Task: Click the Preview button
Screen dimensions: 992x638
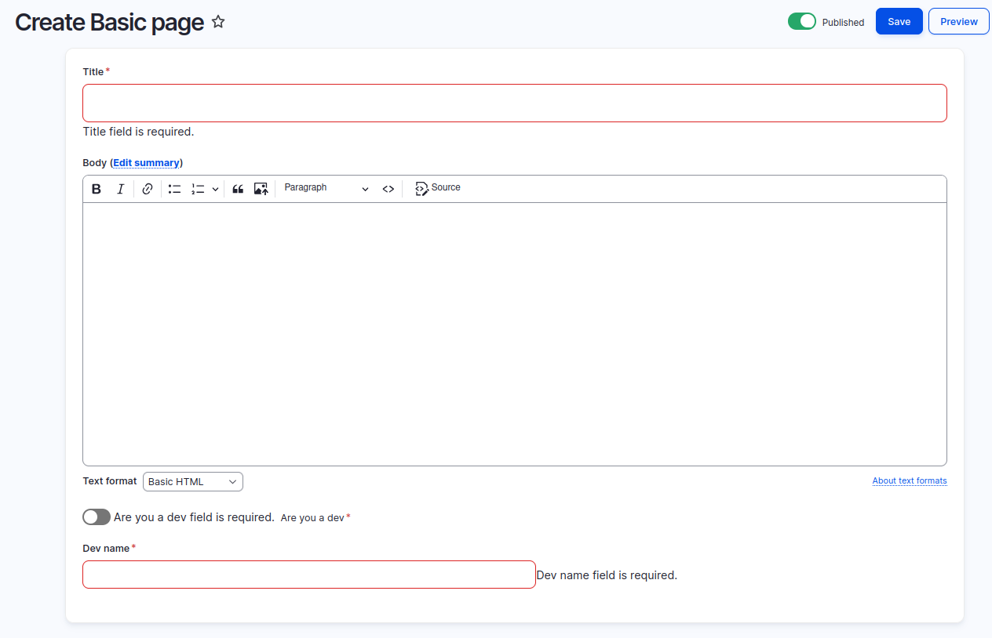Action: 958,22
